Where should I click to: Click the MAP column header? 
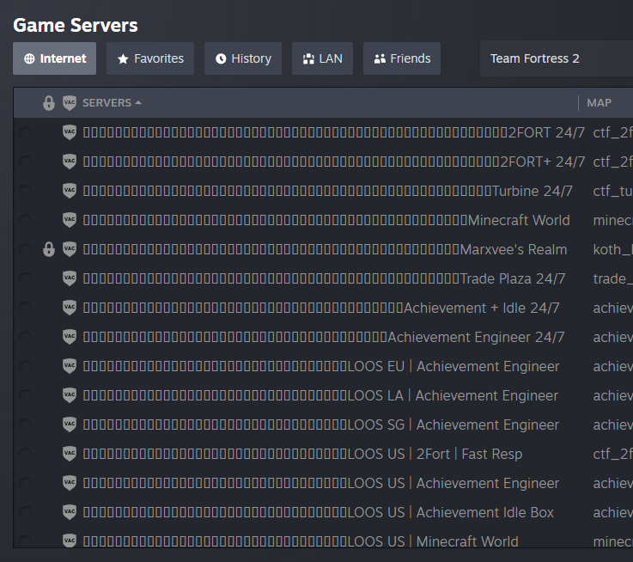point(600,102)
